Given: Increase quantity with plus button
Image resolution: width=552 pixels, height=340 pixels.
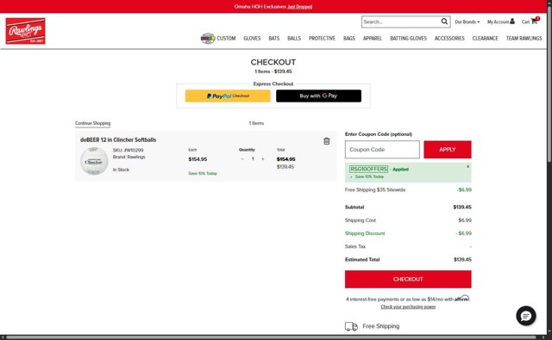Looking at the screenshot, I should click(x=262, y=159).
